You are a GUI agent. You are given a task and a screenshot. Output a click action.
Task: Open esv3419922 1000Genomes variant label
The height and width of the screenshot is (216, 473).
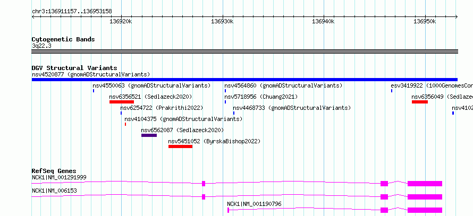point(432,85)
